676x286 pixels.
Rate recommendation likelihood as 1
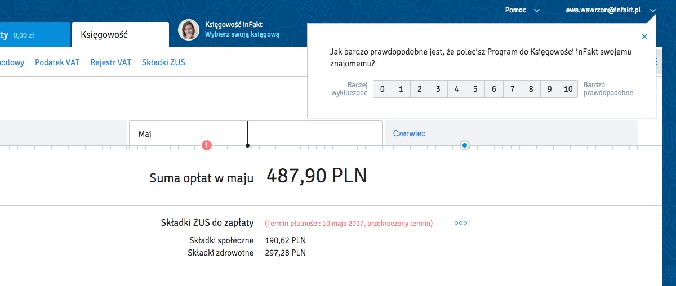[401, 89]
